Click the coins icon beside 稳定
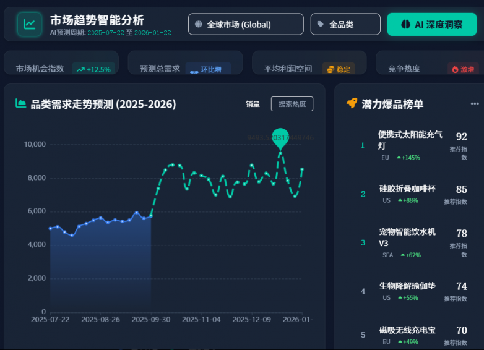 331,70
